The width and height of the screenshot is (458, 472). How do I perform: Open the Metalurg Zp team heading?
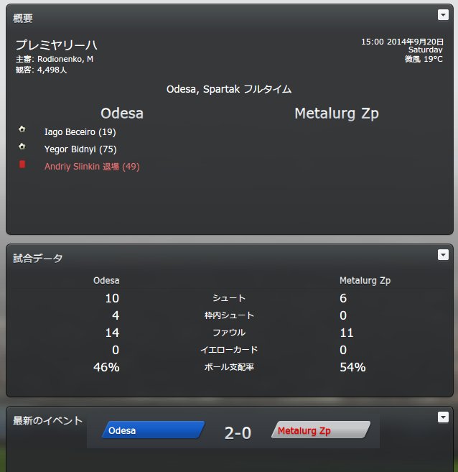(337, 114)
